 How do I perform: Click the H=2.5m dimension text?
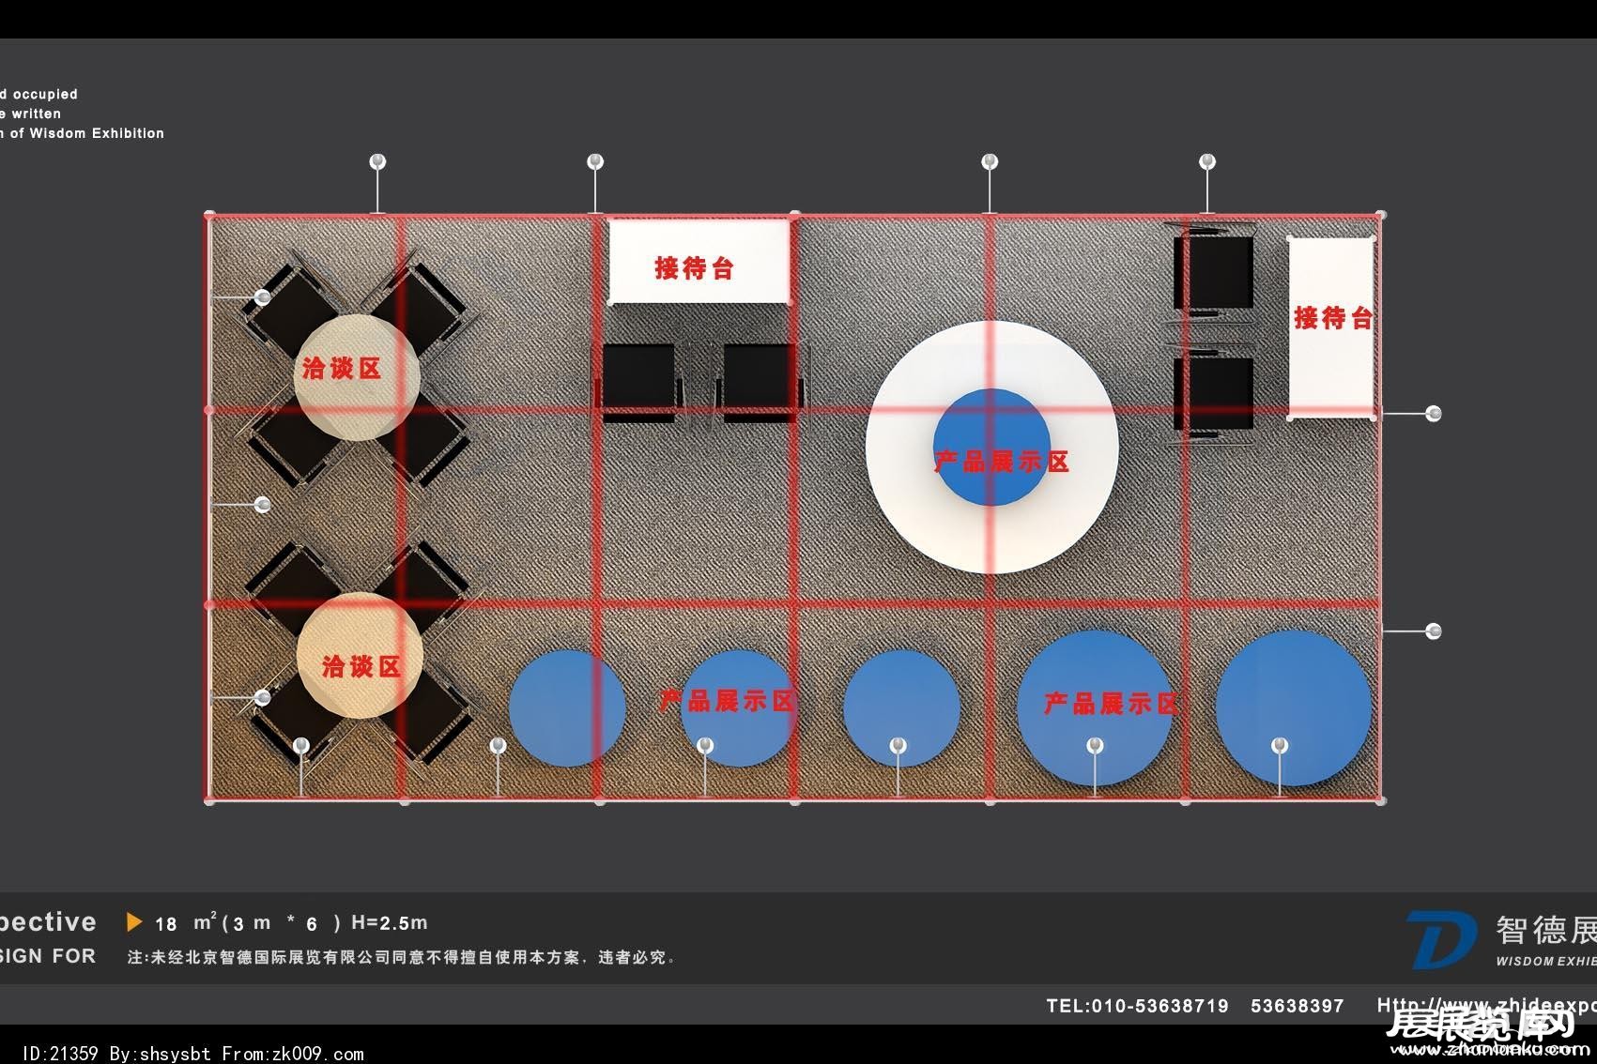coord(389,923)
